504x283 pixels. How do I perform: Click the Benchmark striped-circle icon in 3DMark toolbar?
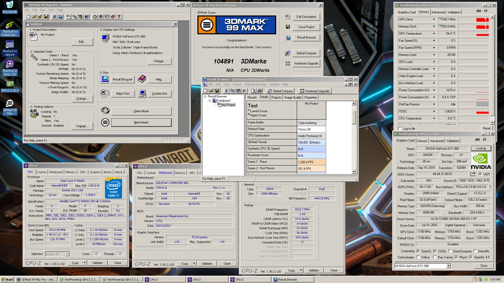pyautogui.click(x=101, y=17)
